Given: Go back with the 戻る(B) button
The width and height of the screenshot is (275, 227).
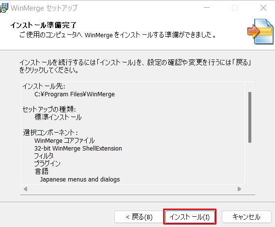Looking at the screenshot, I should [139, 217].
